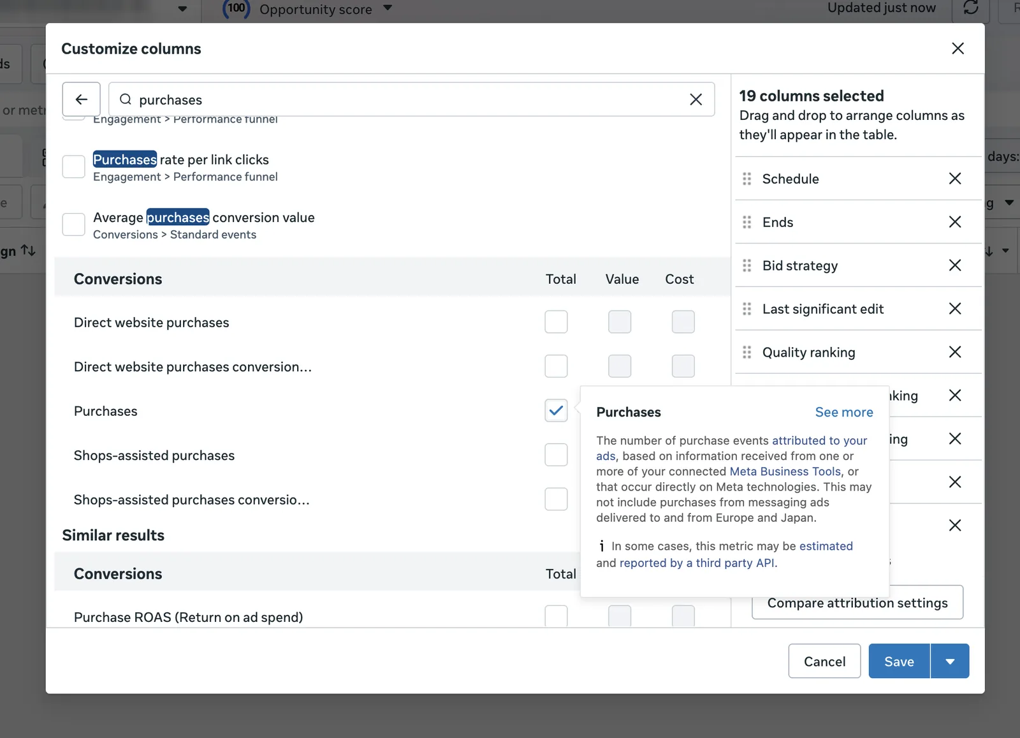The height and width of the screenshot is (738, 1020).
Task: Open the Save button dropdown arrow
Action: tap(950, 661)
